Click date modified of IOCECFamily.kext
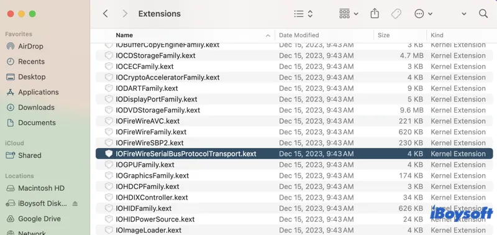This screenshot has height=235, width=497. (x=316, y=67)
